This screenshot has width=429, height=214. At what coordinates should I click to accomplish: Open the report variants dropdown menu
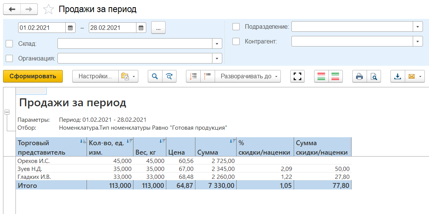[x=129, y=76]
